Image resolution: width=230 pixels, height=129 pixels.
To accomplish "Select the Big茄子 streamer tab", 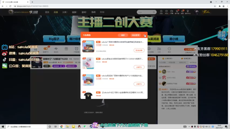I will 54,39.
